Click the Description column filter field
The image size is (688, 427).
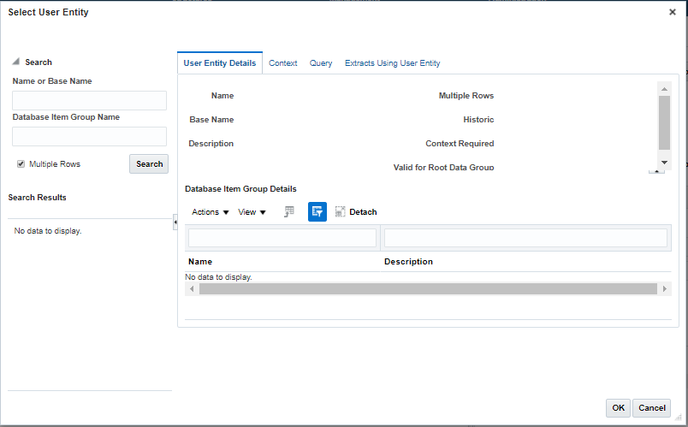[525, 238]
